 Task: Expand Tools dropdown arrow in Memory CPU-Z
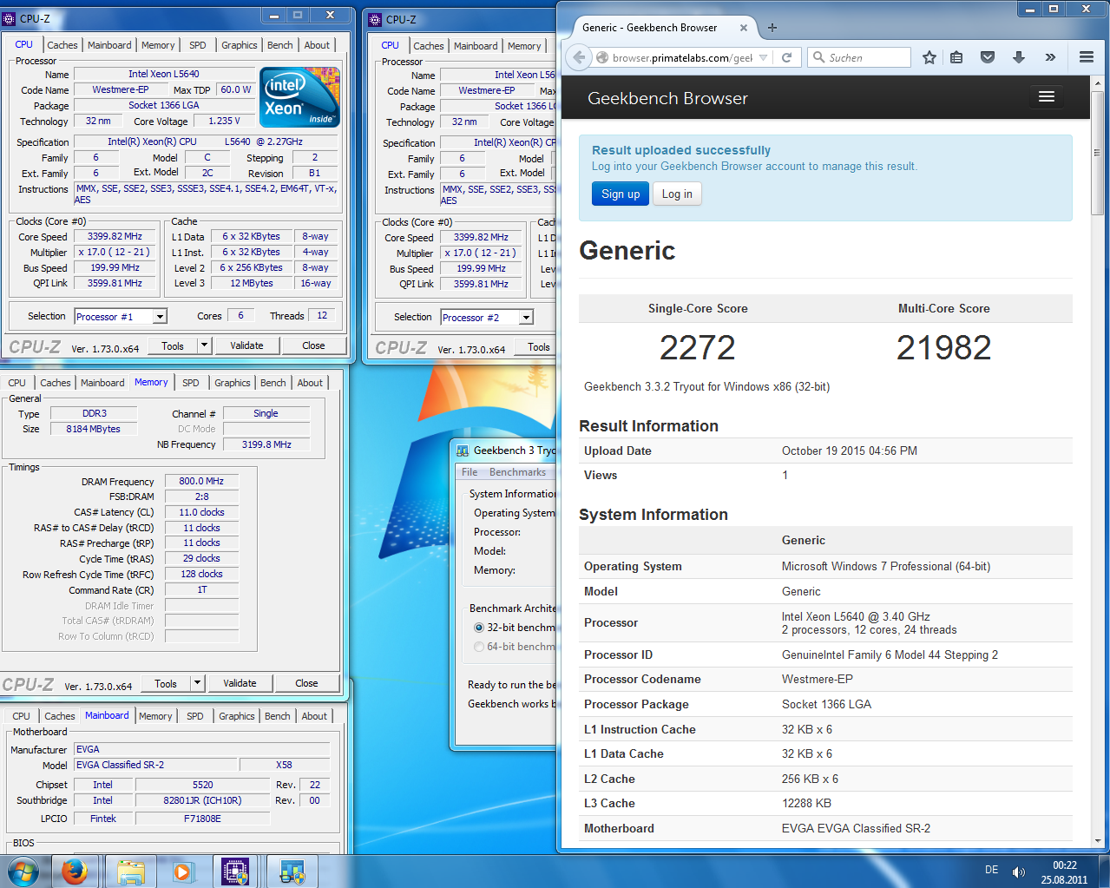pyautogui.click(x=197, y=683)
